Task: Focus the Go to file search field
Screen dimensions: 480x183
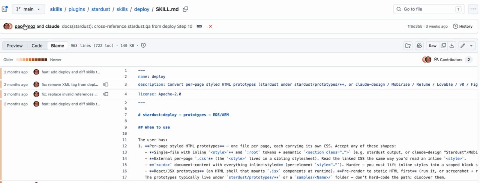Action: click(429, 9)
